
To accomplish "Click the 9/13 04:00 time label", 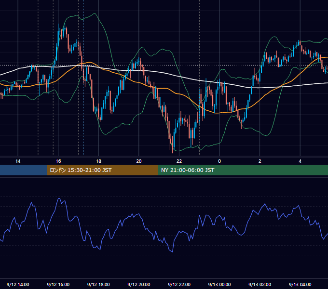I will click(300, 284).
